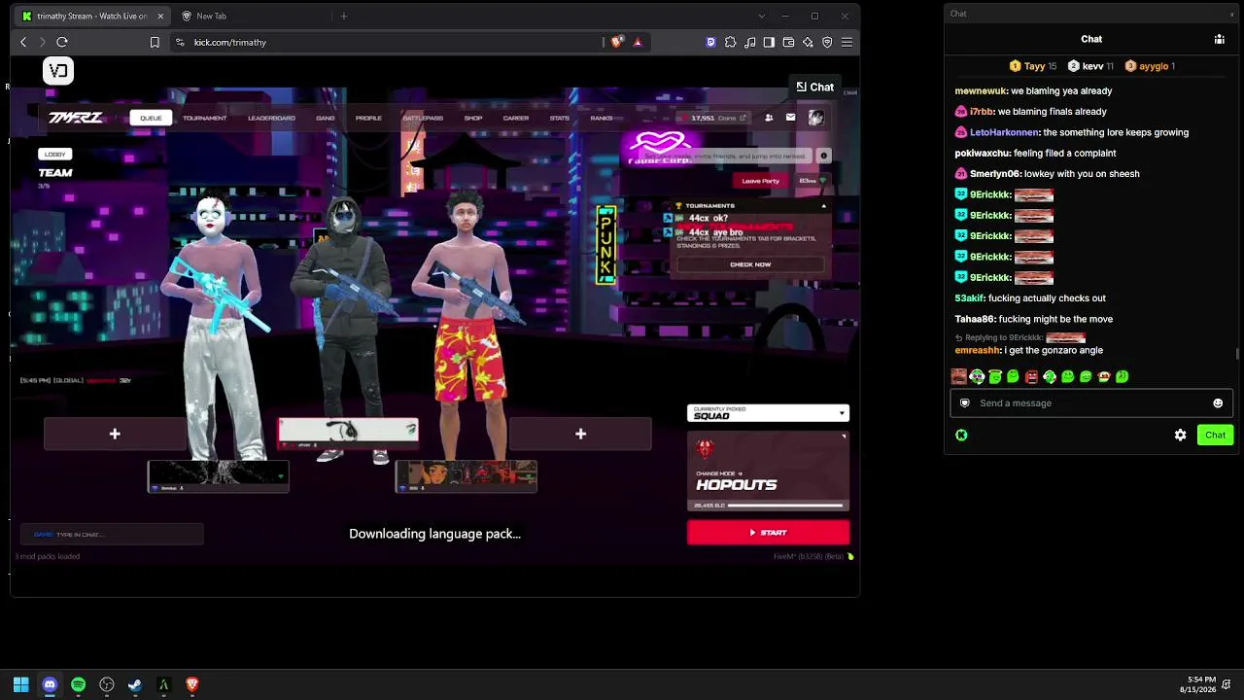Viewport: 1244px width, 700px height.
Task: Add teammate in the first empty team slot
Action: coord(115,434)
